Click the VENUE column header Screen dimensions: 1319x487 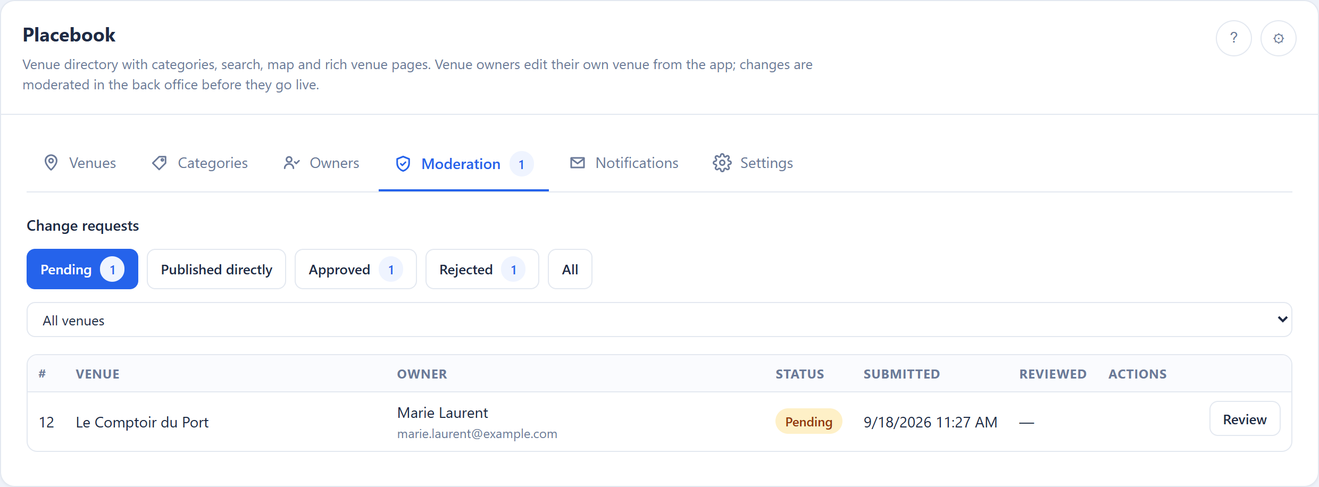pos(98,374)
